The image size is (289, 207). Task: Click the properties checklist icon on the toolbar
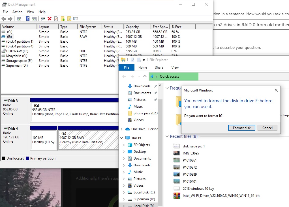[76, 19]
